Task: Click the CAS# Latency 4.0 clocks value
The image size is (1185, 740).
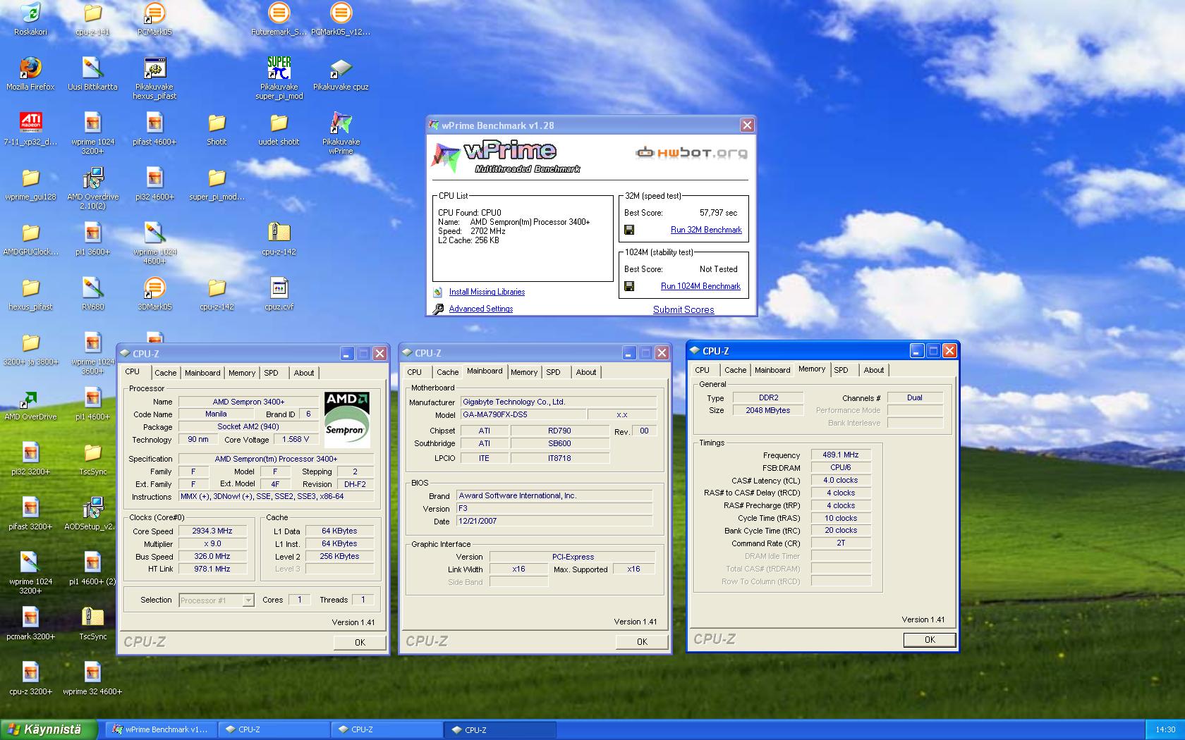Action: point(841,480)
